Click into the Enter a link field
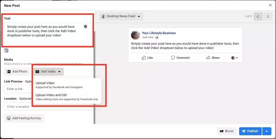This screenshot has height=139, width=276. [18, 89]
